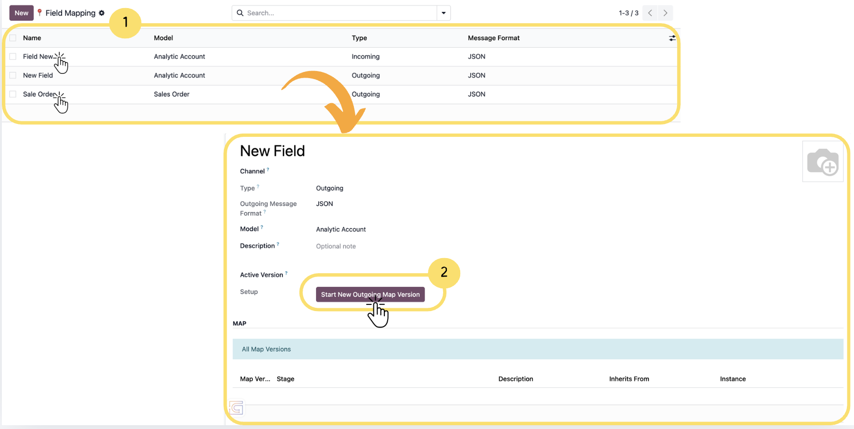Go to previous page with left chevron
This screenshot has height=429, width=854.
pyautogui.click(x=650, y=13)
